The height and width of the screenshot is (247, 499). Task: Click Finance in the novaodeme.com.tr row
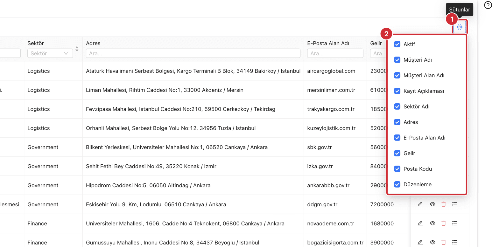[x=37, y=223]
